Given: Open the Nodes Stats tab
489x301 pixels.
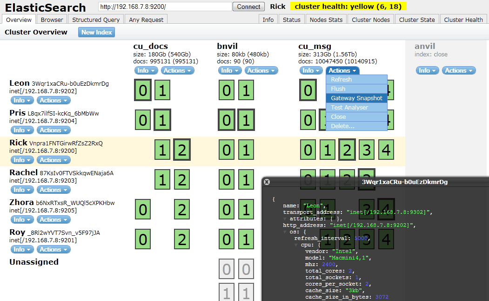Looking at the screenshot, I should coord(325,19).
